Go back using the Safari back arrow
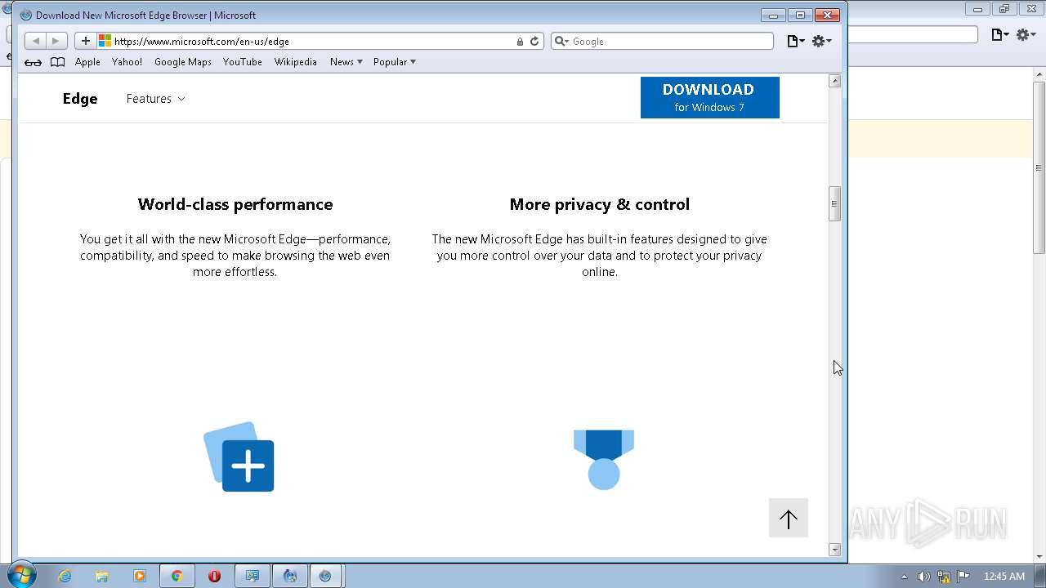The width and height of the screenshot is (1046, 588). coord(35,41)
